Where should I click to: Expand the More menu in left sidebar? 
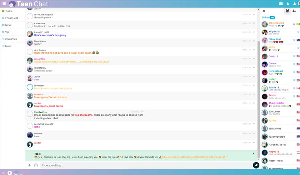pos(8,46)
